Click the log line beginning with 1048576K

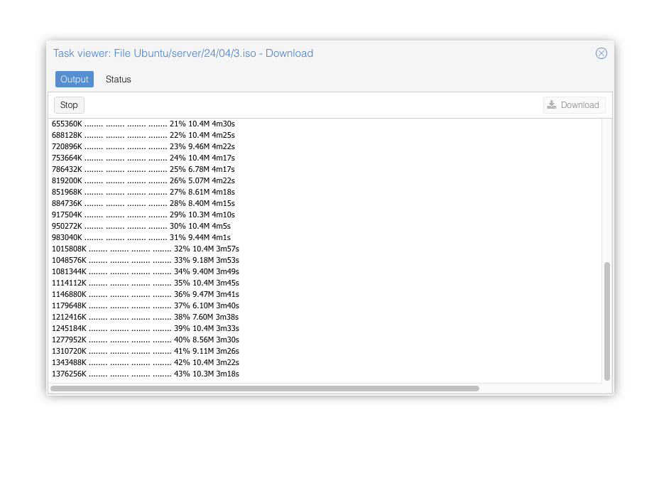pos(147,260)
